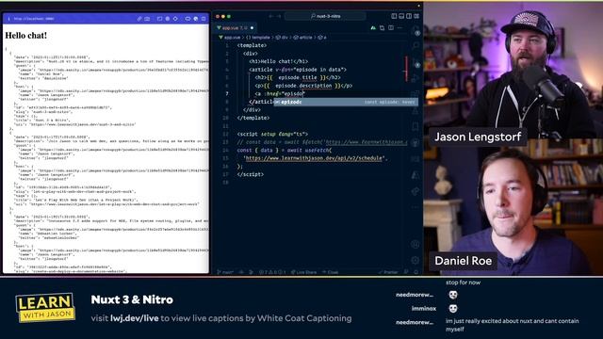The height and width of the screenshot is (339, 603).
Task: Click the commented $fetch line
Action: tap(322, 142)
